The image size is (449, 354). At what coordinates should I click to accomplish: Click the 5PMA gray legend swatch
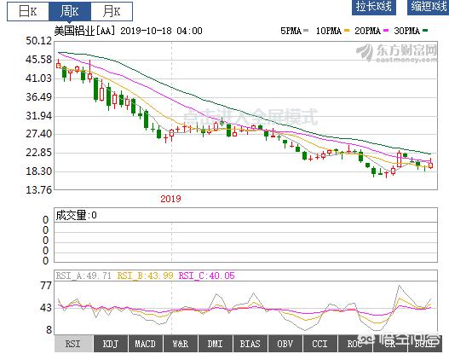306,31
